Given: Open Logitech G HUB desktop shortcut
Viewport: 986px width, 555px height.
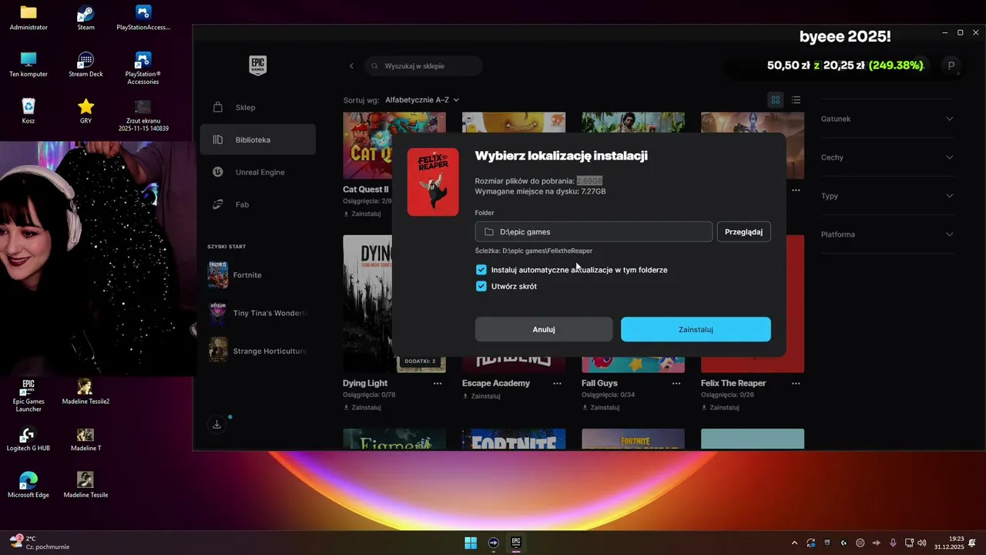Looking at the screenshot, I should click(29, 439).
